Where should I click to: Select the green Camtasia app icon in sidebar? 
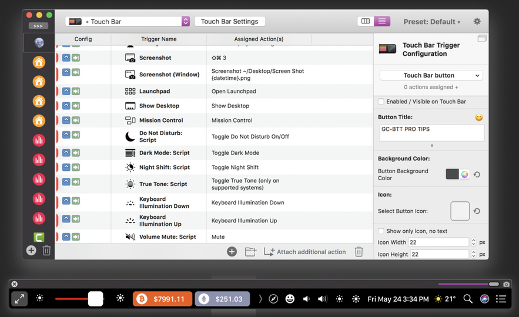pos(39,237)
